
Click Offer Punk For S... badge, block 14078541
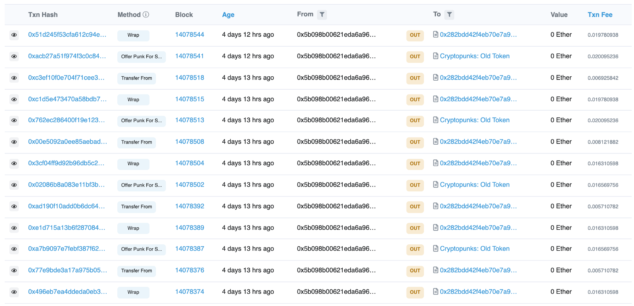pos(141,57)
